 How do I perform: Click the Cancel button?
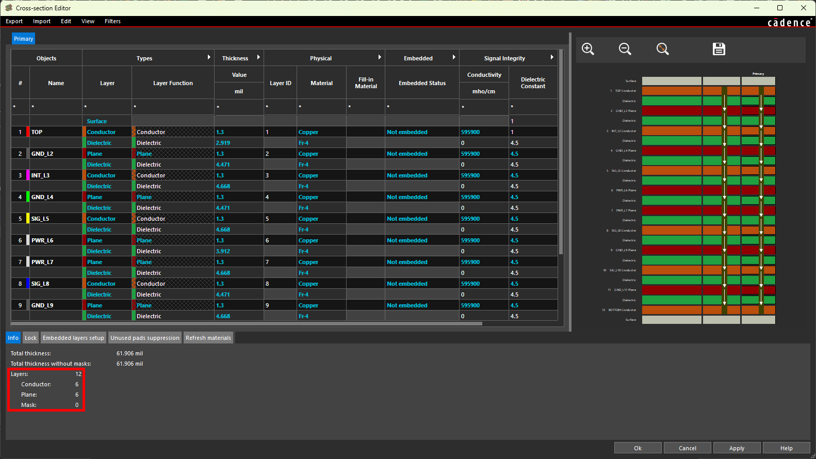click(687, 448)
